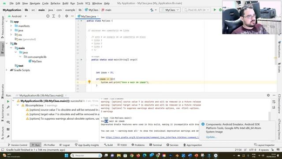Image resolution: width=282 pixels, height=159 pixels.
Task: Expand Gradle Scripts node
Action: coord(7,70)
